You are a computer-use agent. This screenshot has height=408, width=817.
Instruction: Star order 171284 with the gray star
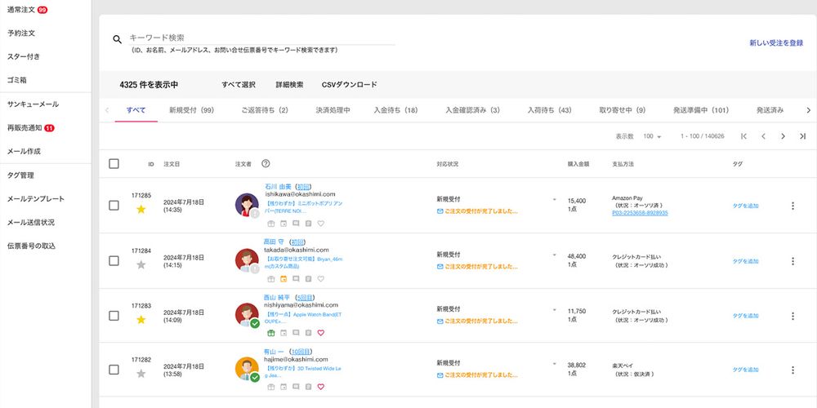[141, 264]
